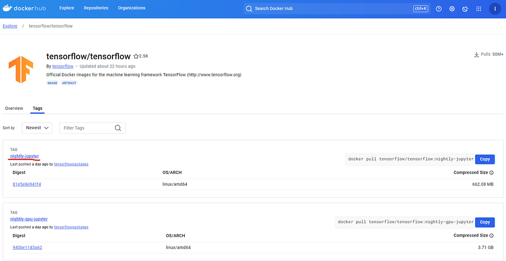Open the help question mark icon
The image size is (506, 261).
(x=439, y=9)
